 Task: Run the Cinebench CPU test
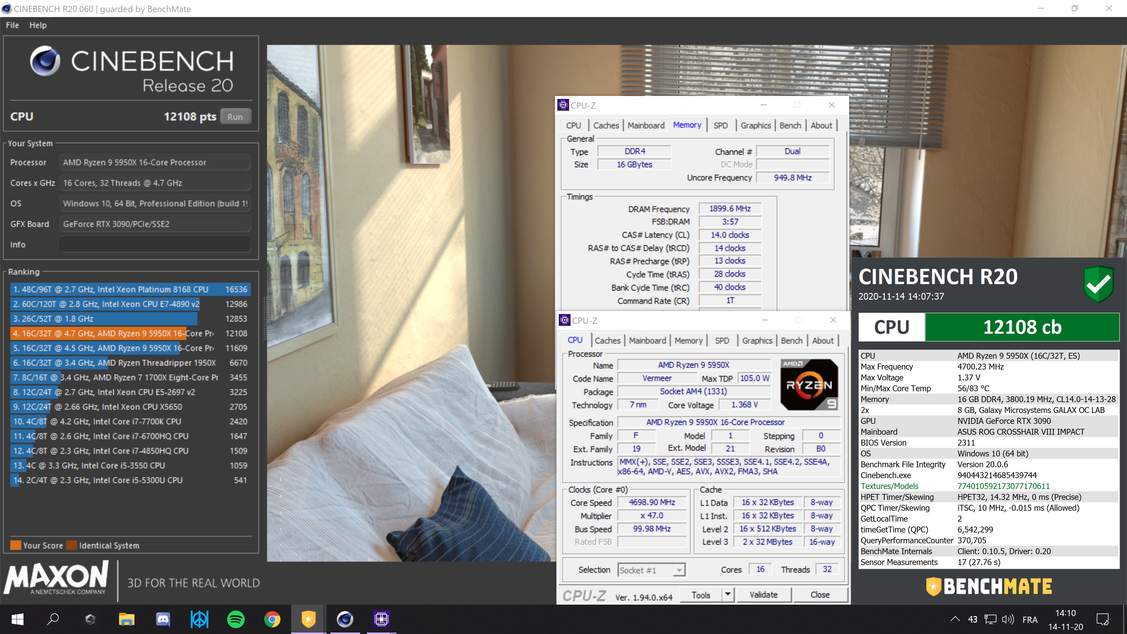[x=235, y=117]
